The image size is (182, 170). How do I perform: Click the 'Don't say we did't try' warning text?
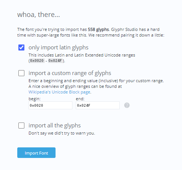[62, 133]
